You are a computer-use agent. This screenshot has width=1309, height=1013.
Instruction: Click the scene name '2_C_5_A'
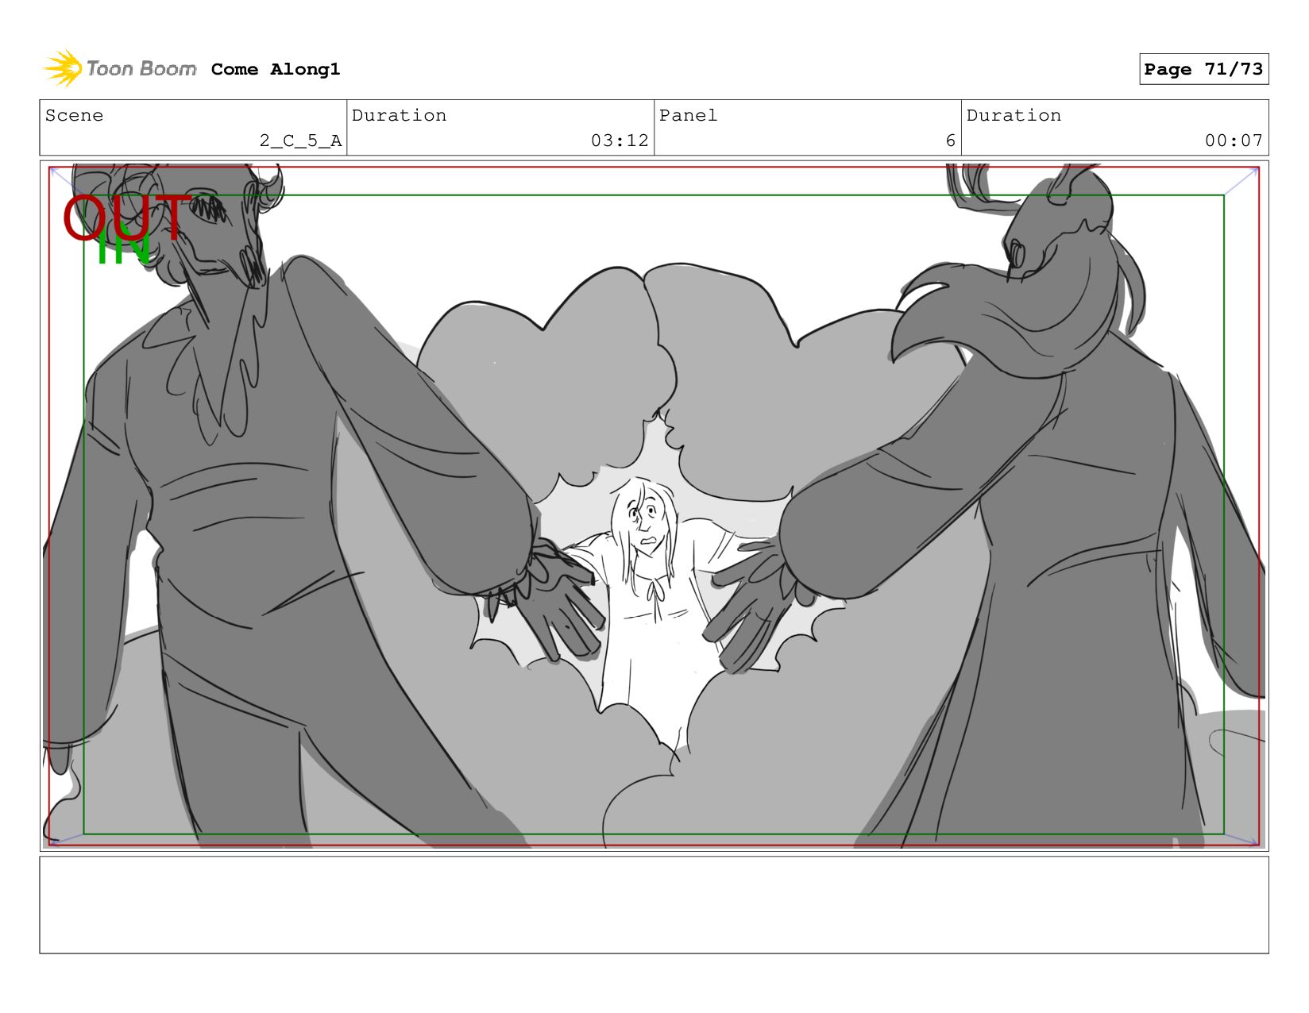(300, 141)
